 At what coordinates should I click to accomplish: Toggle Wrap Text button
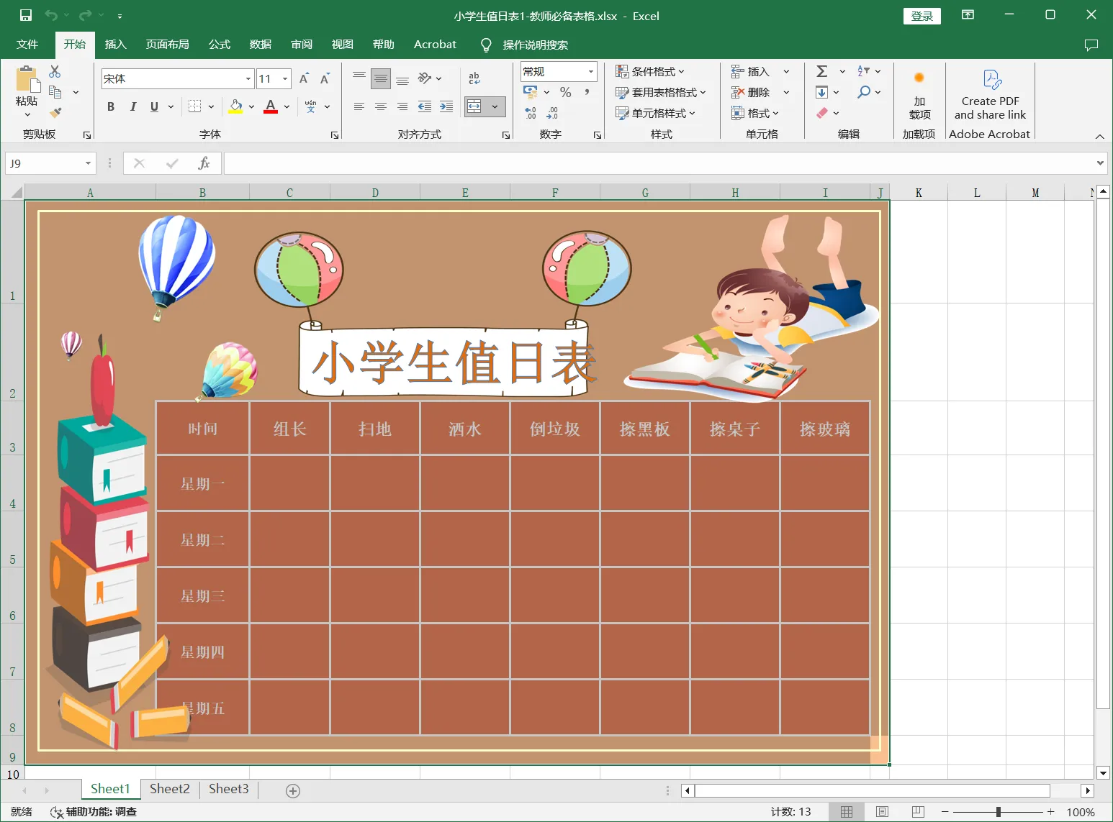(x=474, y=78)
